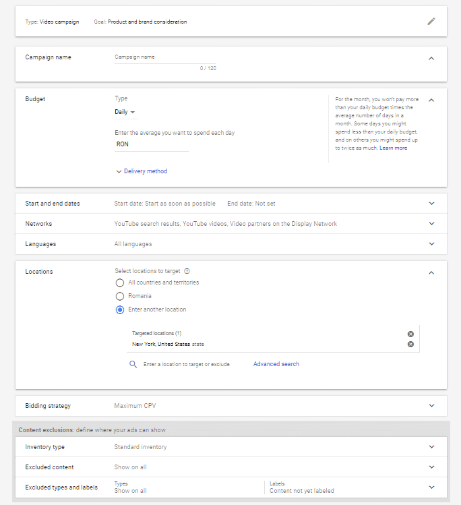Open the Learn more link about budget
Screen dimensions: 461x505
393,148
